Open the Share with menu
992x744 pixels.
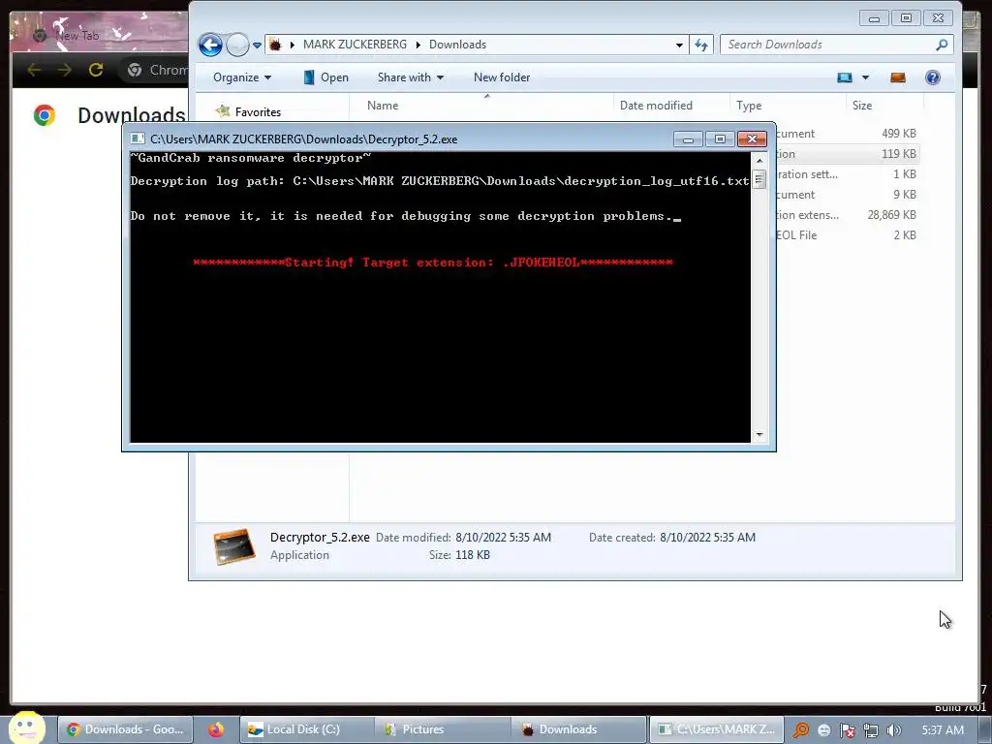pos(411,77)
